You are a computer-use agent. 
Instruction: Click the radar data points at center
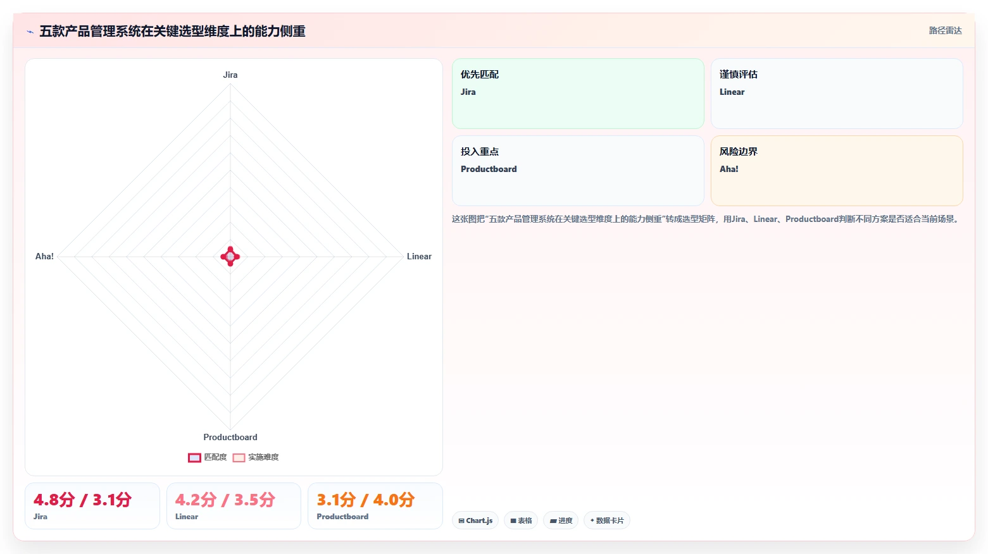pos(230,256)
